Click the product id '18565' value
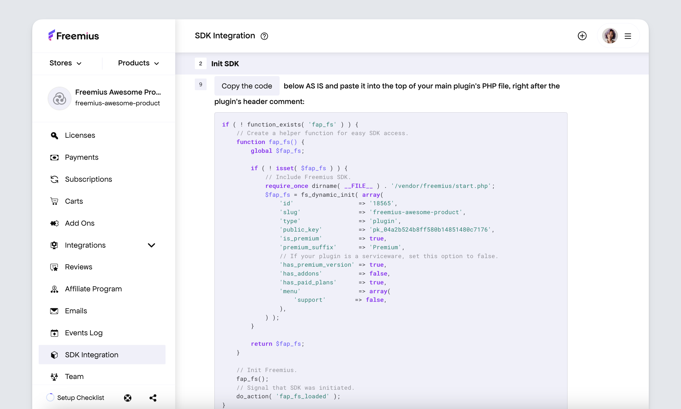 click(x=382, y=203)
